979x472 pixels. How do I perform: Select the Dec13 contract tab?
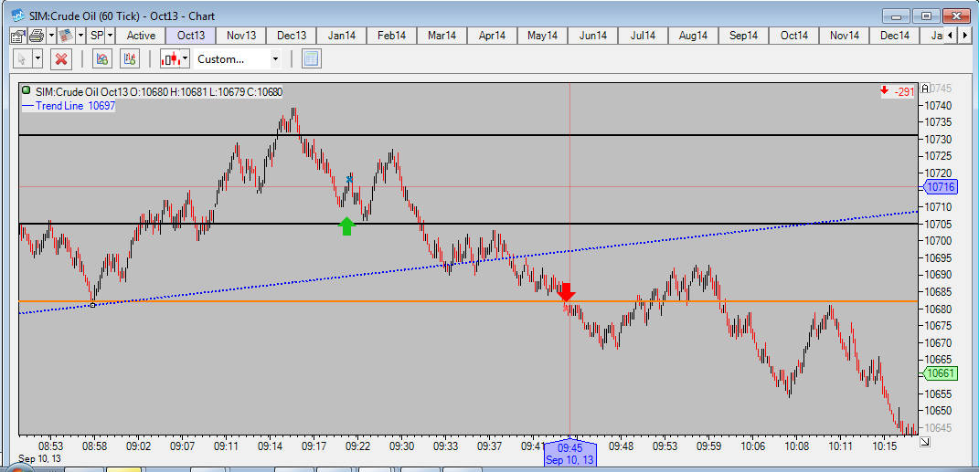tap(292, 36)
